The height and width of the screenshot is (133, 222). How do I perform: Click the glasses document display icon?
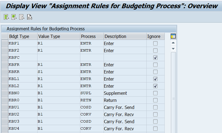point(29,17)
